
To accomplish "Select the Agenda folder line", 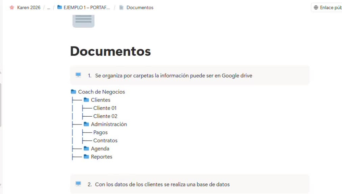I will (100, 149).
